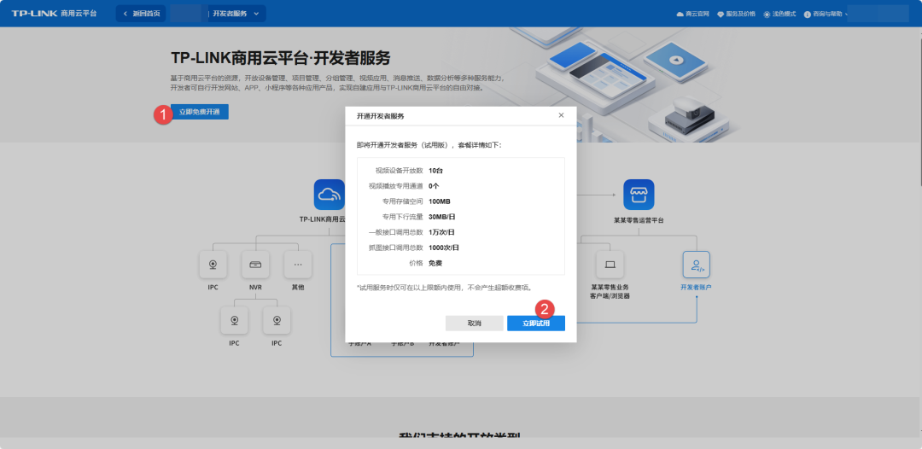Click the trial note starting *试用服务时
The image size is (922, 449).
coord(445,288)
